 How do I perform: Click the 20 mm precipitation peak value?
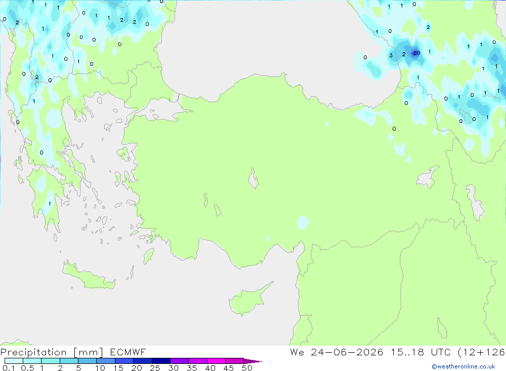point(416,53)
